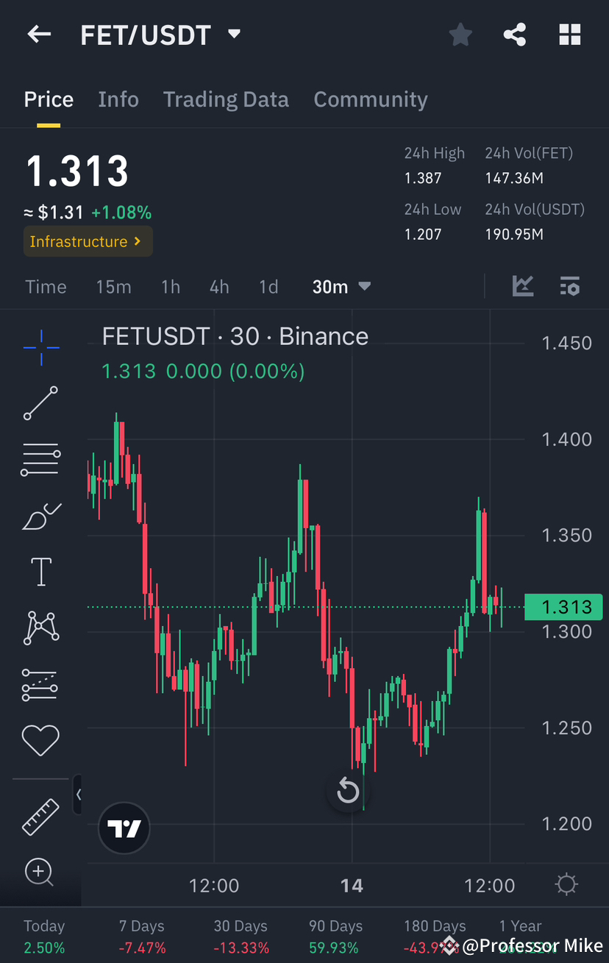
Task: Switch to the Trading Data tab
Action: [x=226, y=99]
